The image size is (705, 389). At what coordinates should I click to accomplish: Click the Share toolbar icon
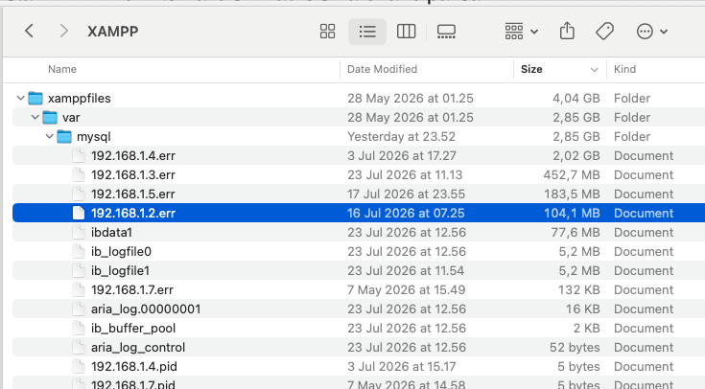(x=567, y=31)
